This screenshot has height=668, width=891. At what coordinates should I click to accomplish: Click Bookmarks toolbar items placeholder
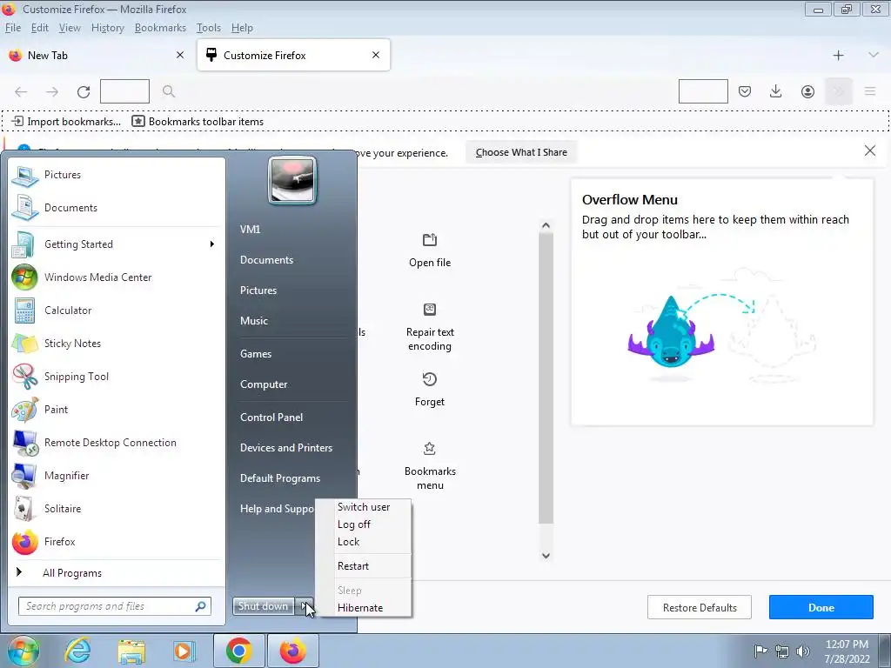tap(198, 122)
